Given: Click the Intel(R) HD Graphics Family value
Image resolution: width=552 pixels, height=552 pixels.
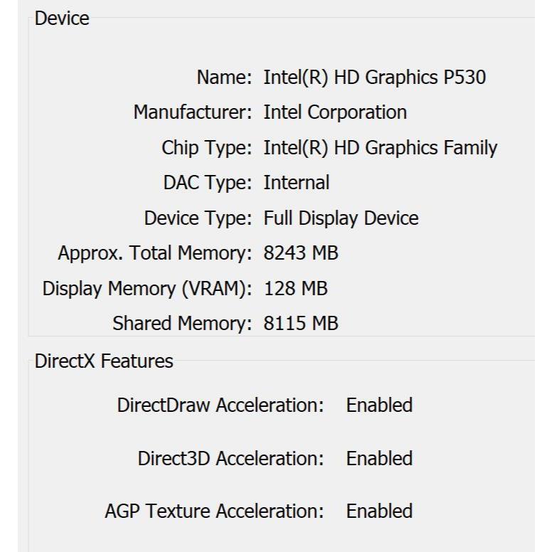Looking at the screenshot, I should 380,148.
